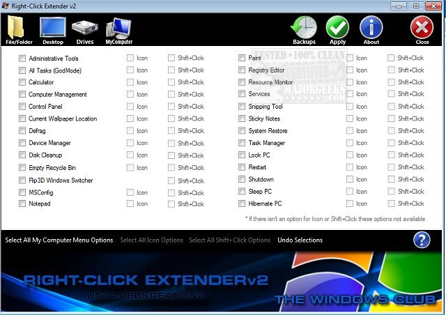The width and height of the screenshot is (446, 315).
Task: Enable the Hibernate PC checkbox
Action: [242, 203]
